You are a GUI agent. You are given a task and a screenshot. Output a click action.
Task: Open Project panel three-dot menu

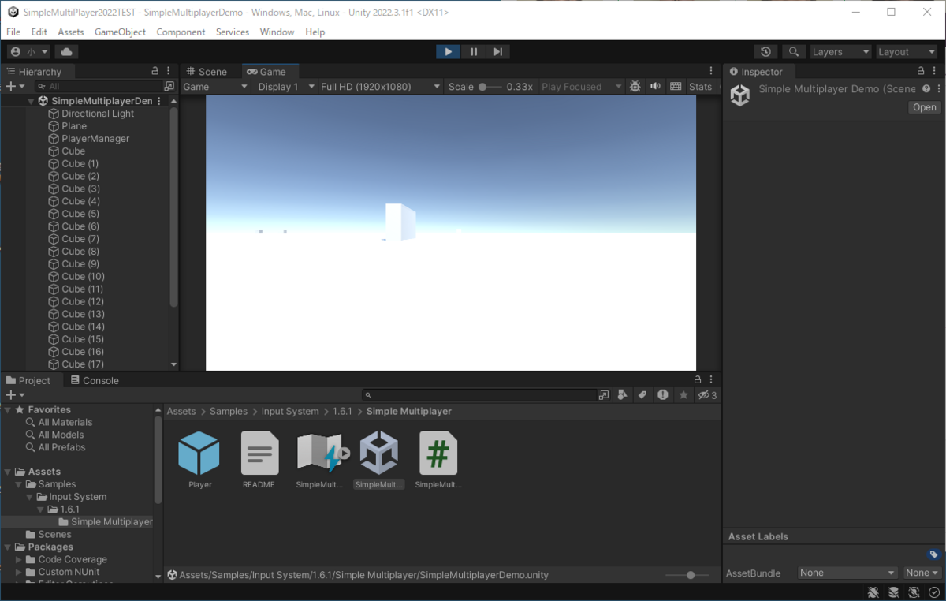click(x=711, y=380)
